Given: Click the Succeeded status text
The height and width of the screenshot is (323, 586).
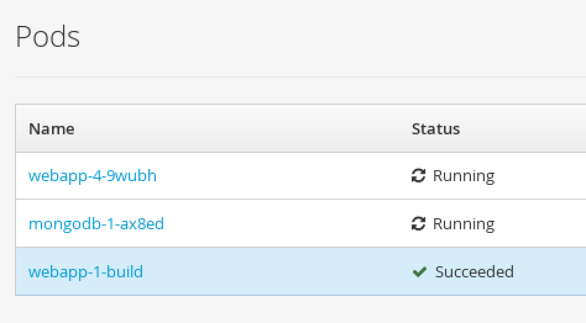Looking at the screenshot, I should pos(474,272).
